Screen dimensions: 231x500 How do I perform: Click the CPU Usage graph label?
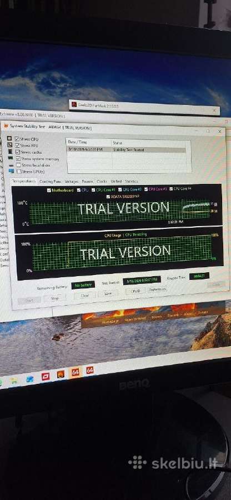(x=113, y=236)
